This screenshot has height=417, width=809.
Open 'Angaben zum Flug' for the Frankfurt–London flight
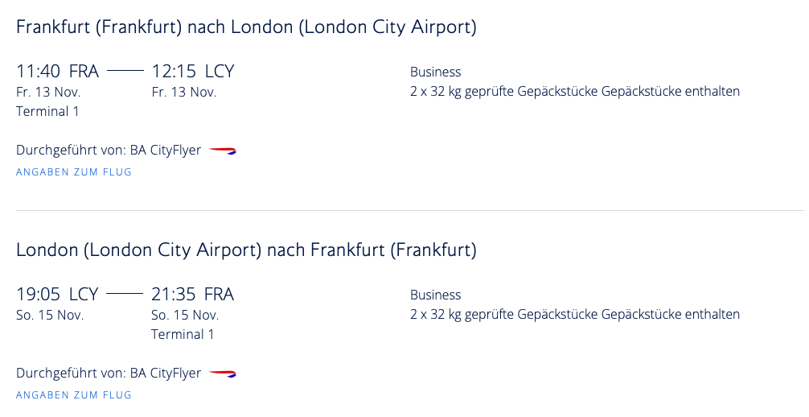point(74,172)
